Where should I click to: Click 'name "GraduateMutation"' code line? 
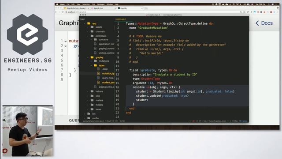coord(149,28)
